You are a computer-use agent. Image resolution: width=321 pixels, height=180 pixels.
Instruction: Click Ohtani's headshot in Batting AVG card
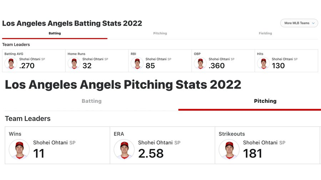pyautogui.click(x=11, y=63)
